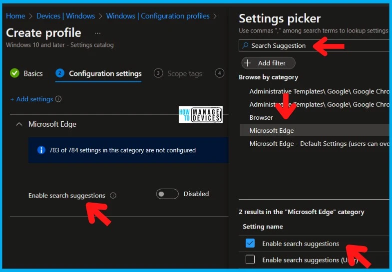392x272 pixels.
Task: Click the step 4 circle icon
Action: click(219, 73)
